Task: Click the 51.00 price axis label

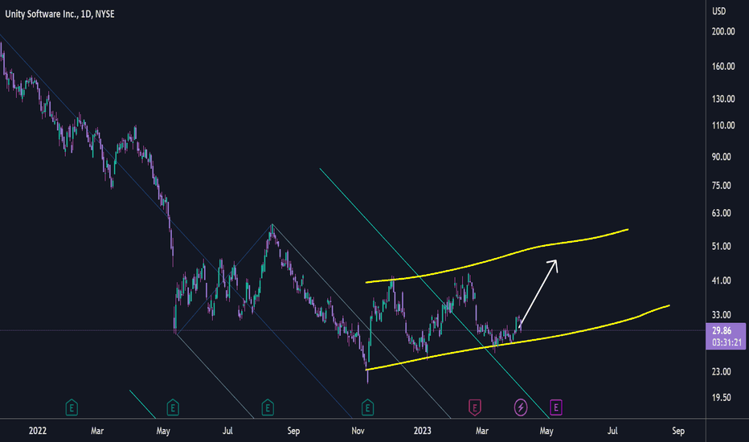Action: [x=722, y=246]
